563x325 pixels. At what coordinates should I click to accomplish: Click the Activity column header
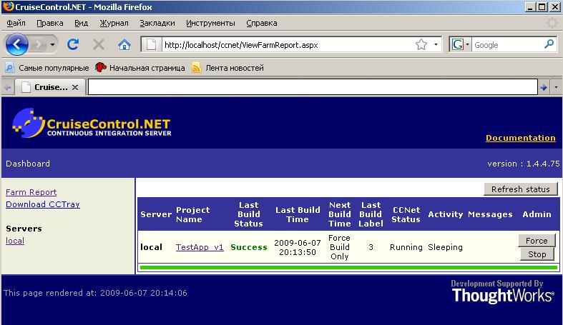click(x=445, y=214)
